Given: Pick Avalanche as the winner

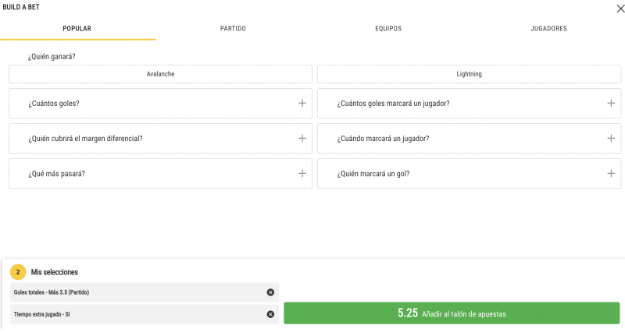Looking at the screenshot, I should 160,74.
